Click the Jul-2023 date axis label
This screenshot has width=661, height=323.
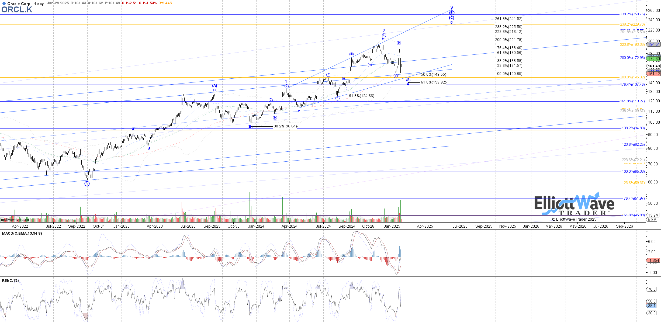tap(188, 226)
